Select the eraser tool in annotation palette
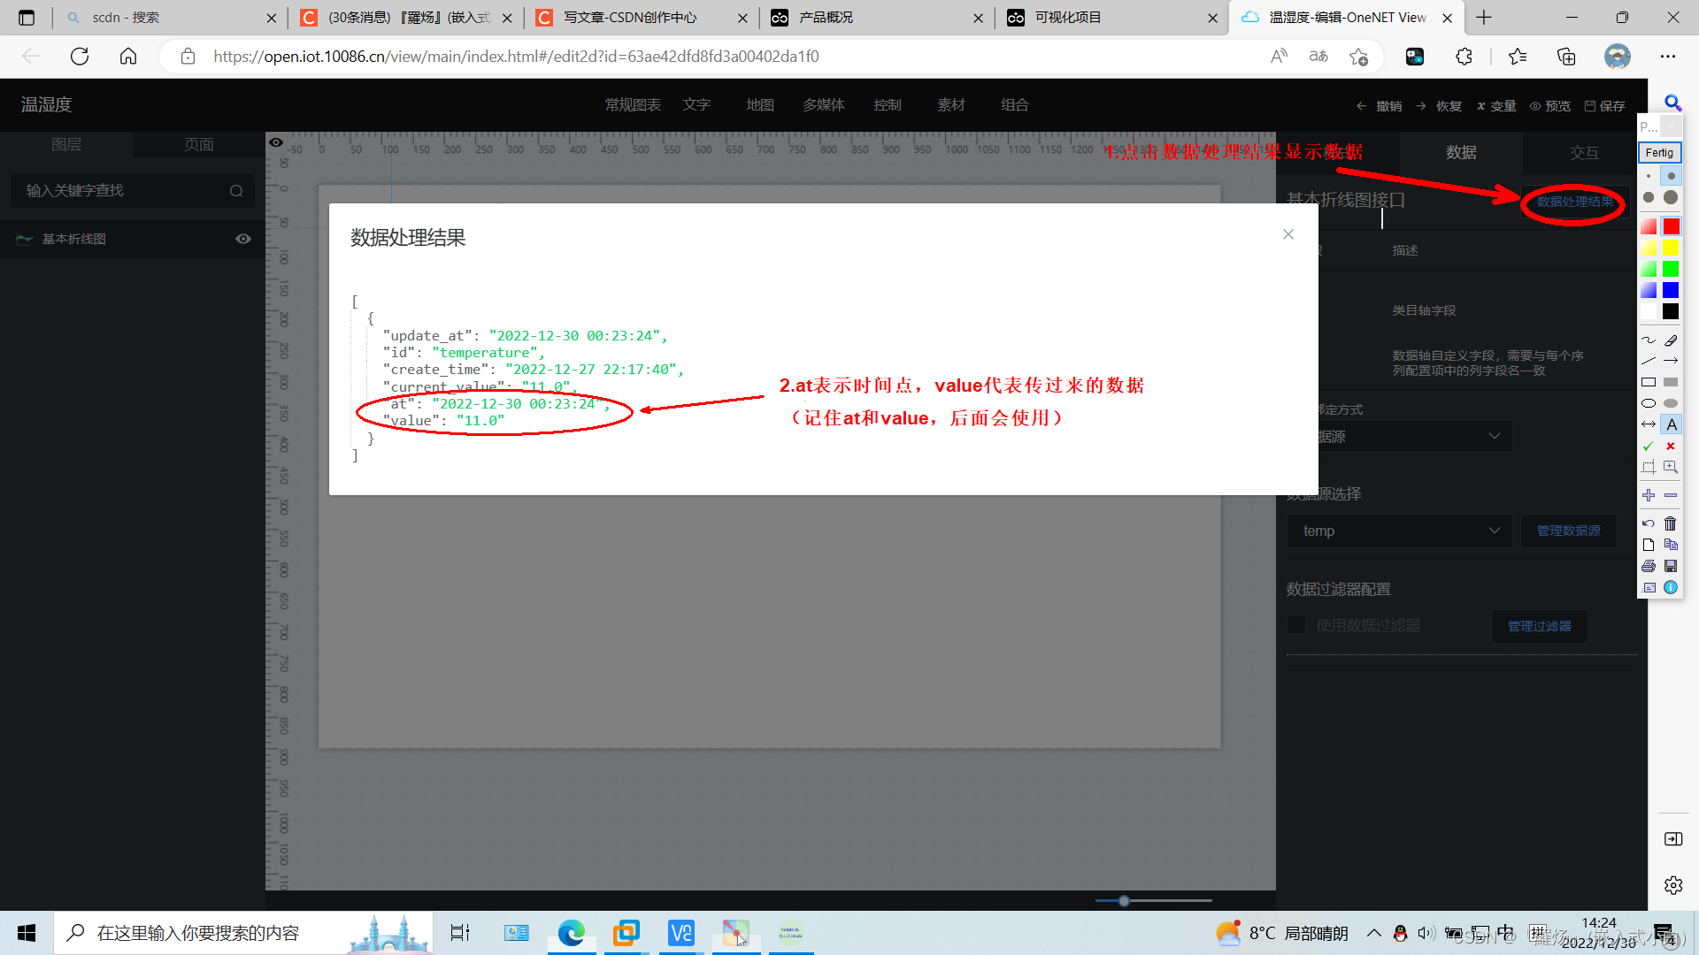The width and height of the screenshot is (1699, 955). [1671, 340]
